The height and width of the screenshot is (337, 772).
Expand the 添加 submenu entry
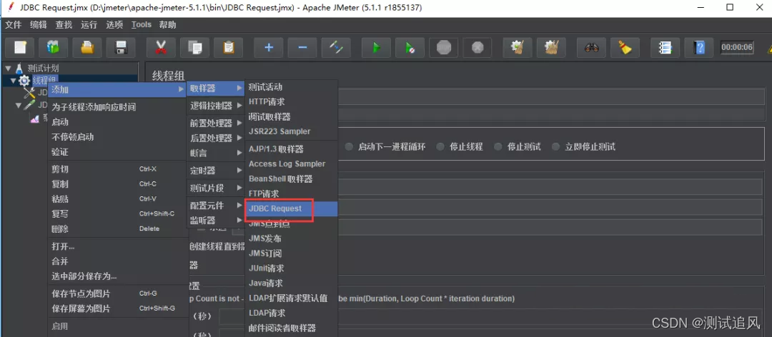tap(117, 89)
